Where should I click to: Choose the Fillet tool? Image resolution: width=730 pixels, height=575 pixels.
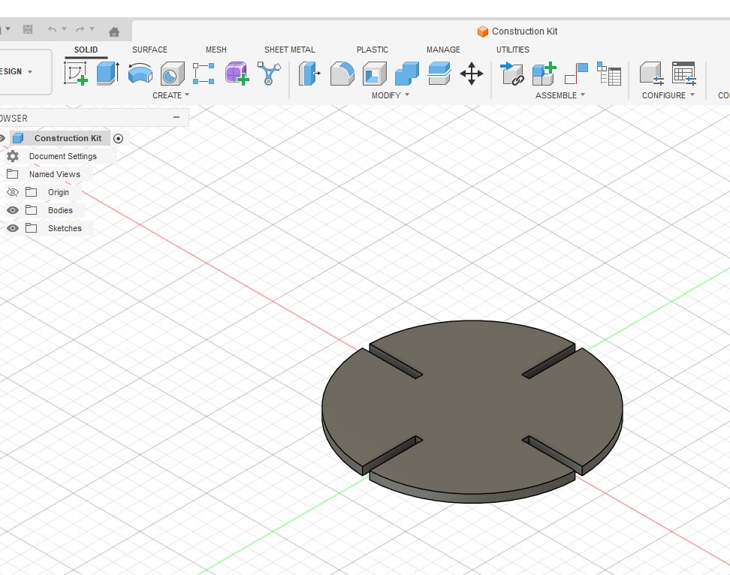(x=342, y=74)
